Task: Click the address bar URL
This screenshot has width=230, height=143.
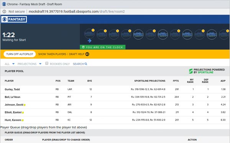Action: [77, 11]
